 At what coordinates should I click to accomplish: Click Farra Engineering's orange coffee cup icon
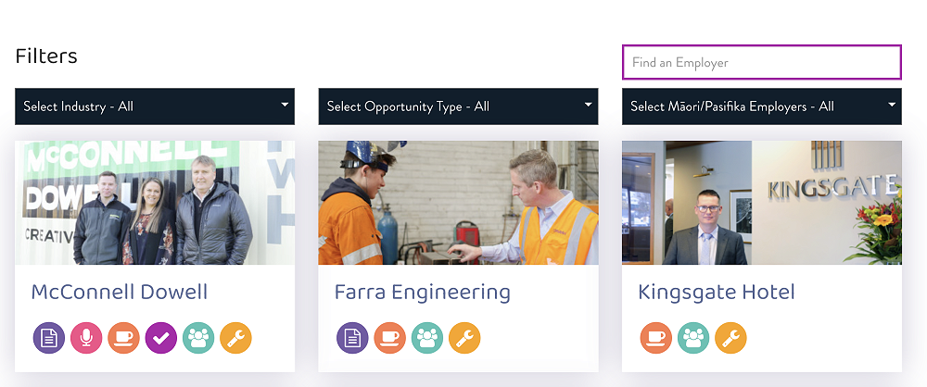(x=389, y=338)
